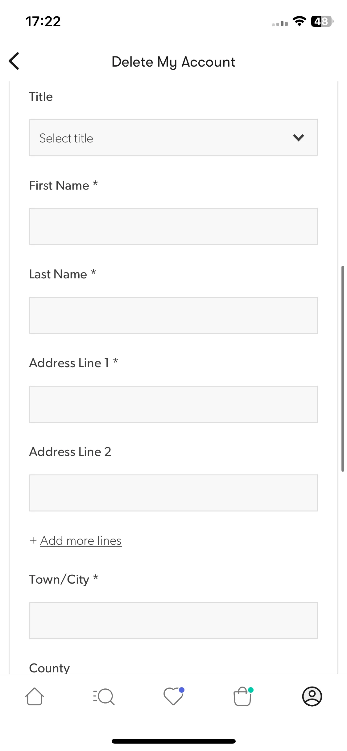The image size is (347, 751).
Task: Click the vertical scrollbar thumb
Action: [x=343, y=368]
